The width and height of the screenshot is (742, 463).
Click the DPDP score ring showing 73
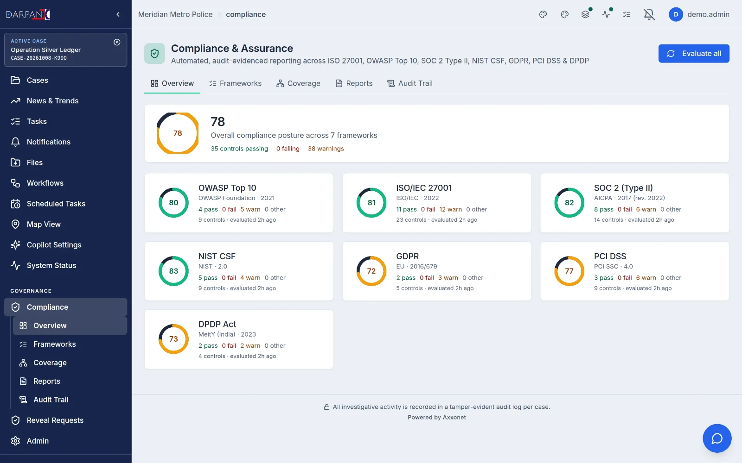point(173,339)
